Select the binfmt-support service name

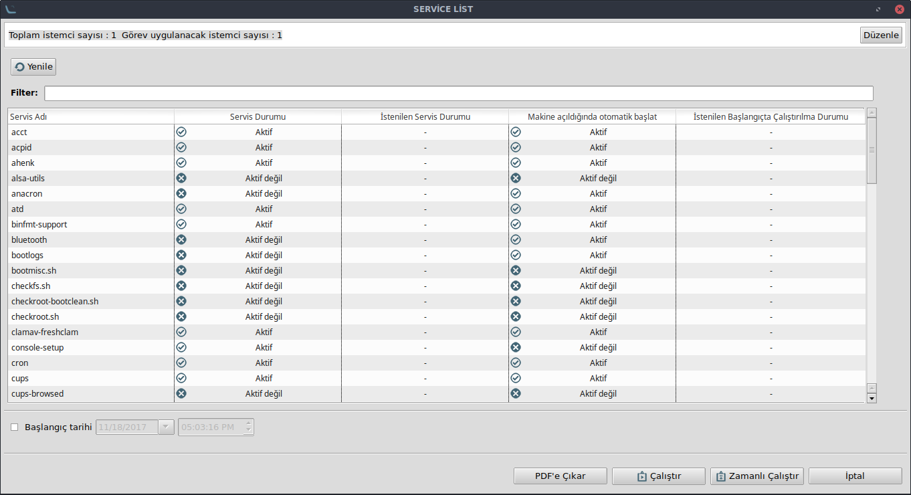[x=39, y=224]
